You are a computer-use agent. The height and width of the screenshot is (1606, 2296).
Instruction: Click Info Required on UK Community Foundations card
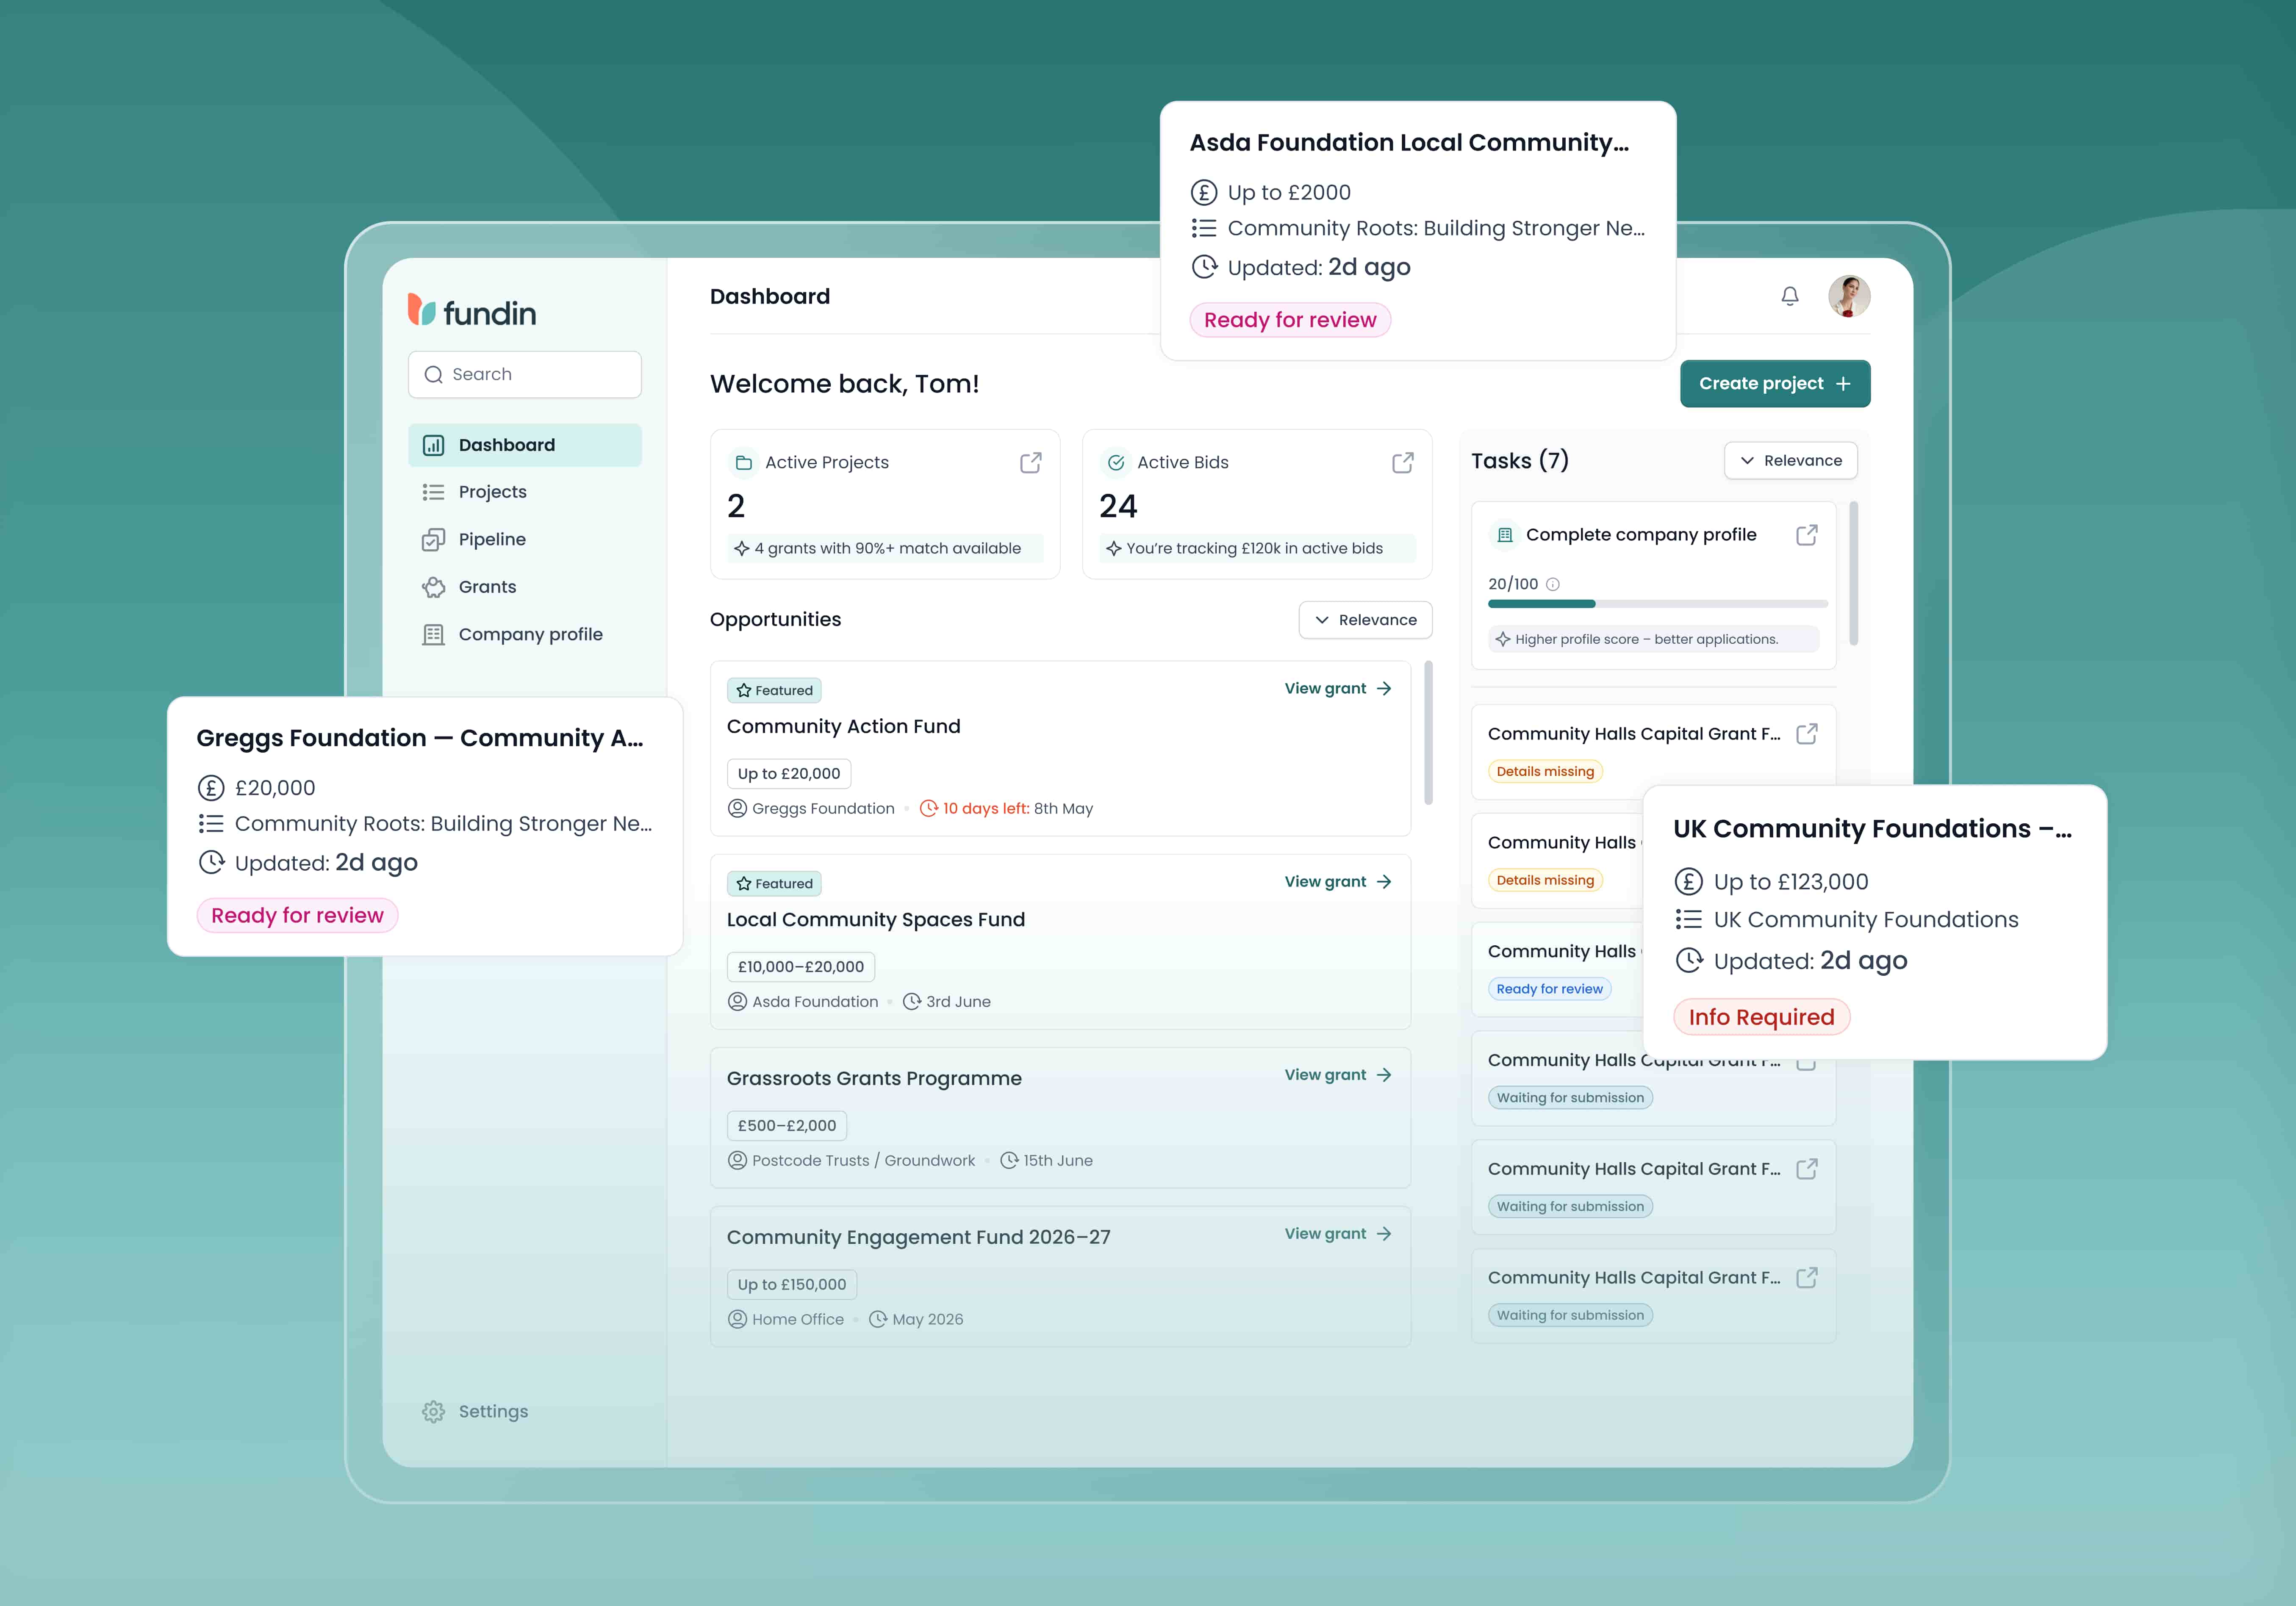[1761, 1017]
